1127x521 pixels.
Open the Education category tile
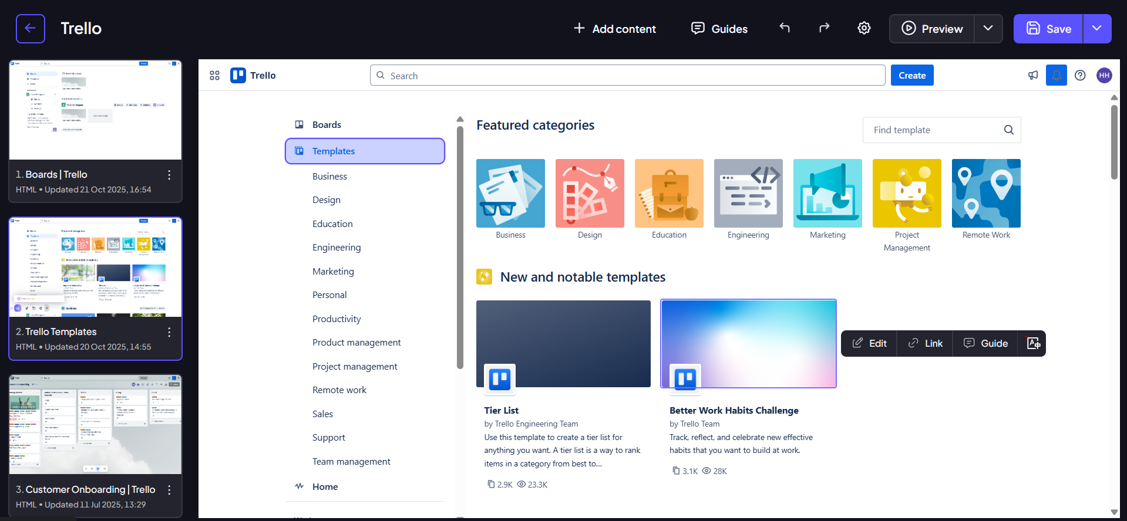pyautogui.click(x=669, y=193)
